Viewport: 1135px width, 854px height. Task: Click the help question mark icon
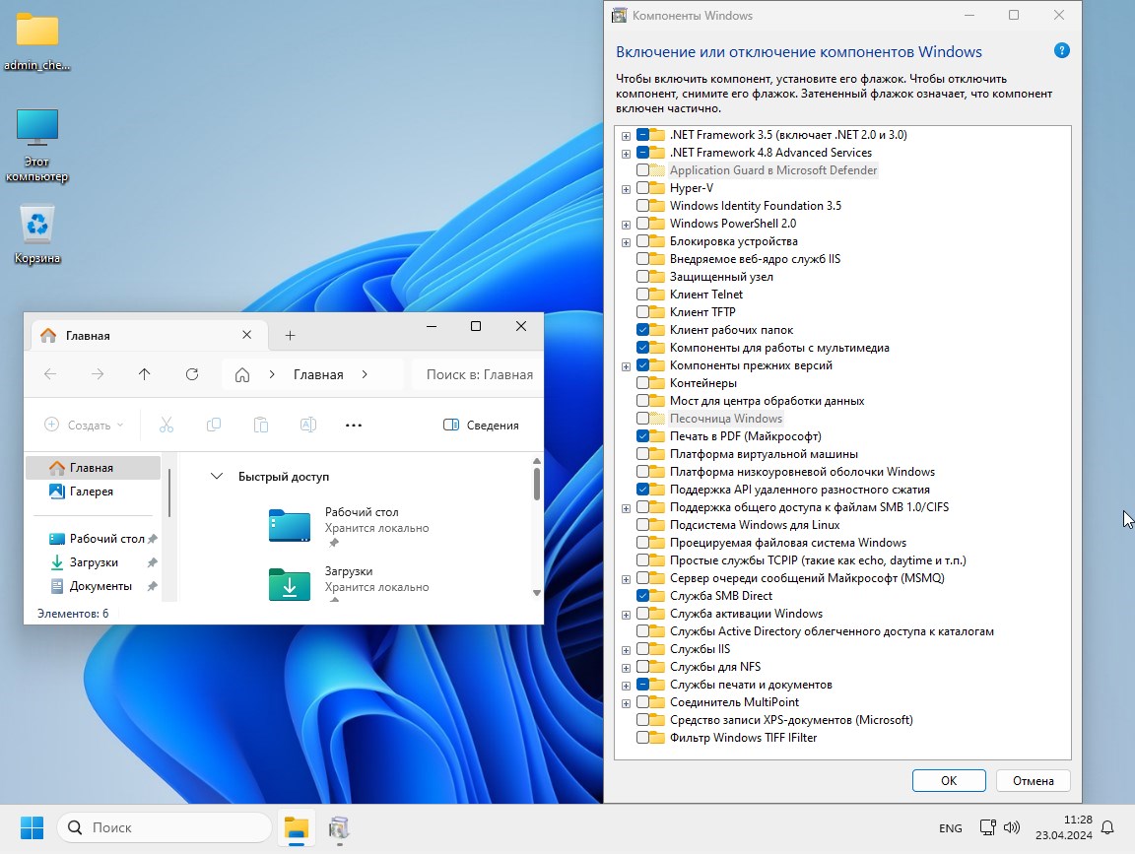[x=1061, y=51]
